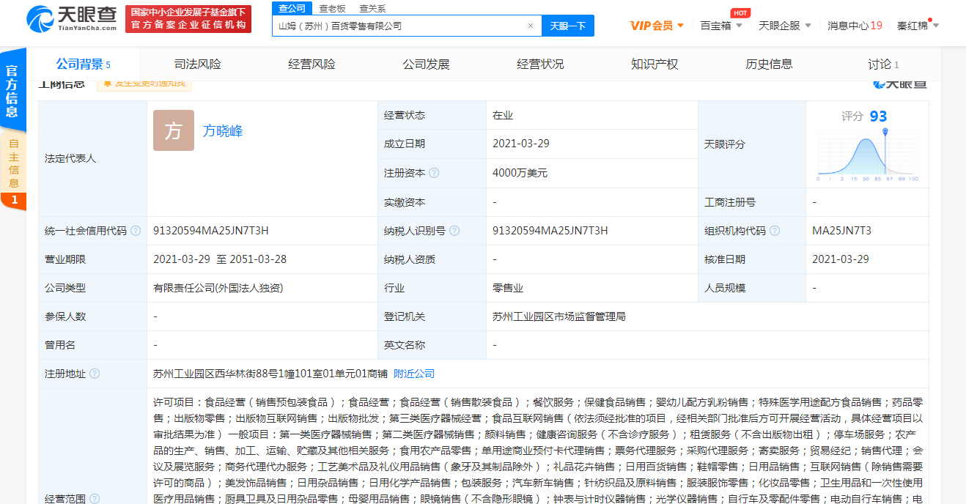Viewport: 966px width, 504px height.
Task: Expand the 天眼企服 menu
Action: [x=785, y=26]
